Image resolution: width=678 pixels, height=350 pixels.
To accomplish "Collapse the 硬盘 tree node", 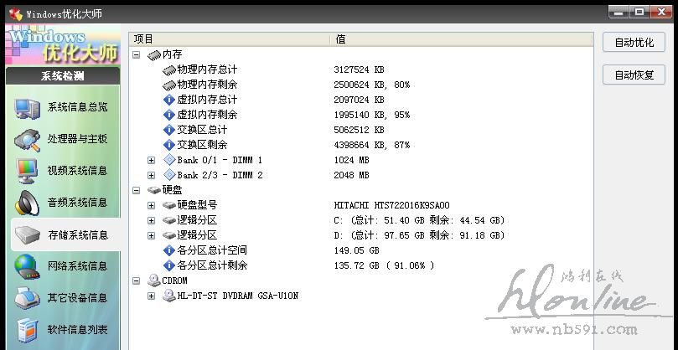I will [137, 190].
